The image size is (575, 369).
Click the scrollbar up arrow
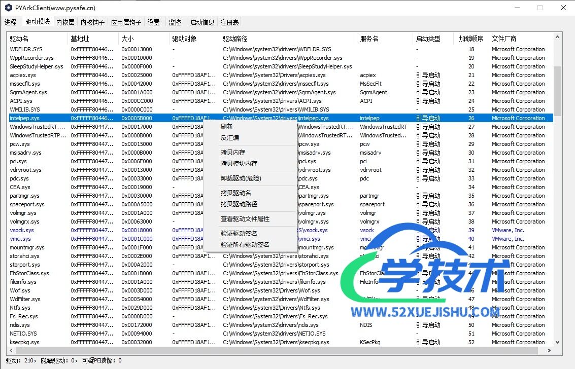558,37
